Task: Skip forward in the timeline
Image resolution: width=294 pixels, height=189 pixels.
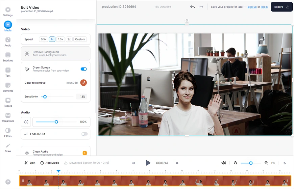Action: [177, 163]
